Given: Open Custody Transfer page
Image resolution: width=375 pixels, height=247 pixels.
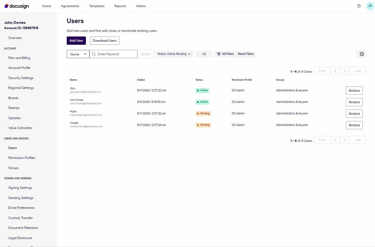Looking at the screenshot, I should tap(21, 218).
